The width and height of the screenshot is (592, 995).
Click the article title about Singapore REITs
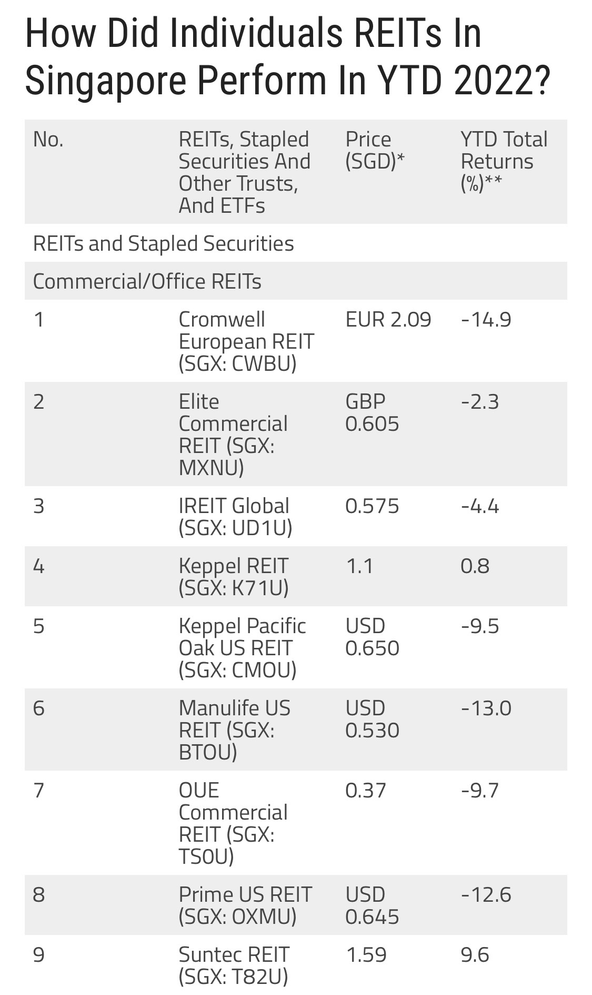[x=287, y=56]
